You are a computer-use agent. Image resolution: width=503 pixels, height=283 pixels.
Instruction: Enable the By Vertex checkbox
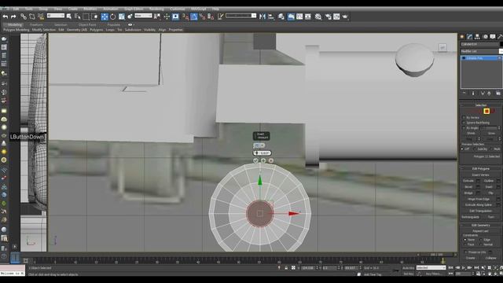click(x=464, y=117)
